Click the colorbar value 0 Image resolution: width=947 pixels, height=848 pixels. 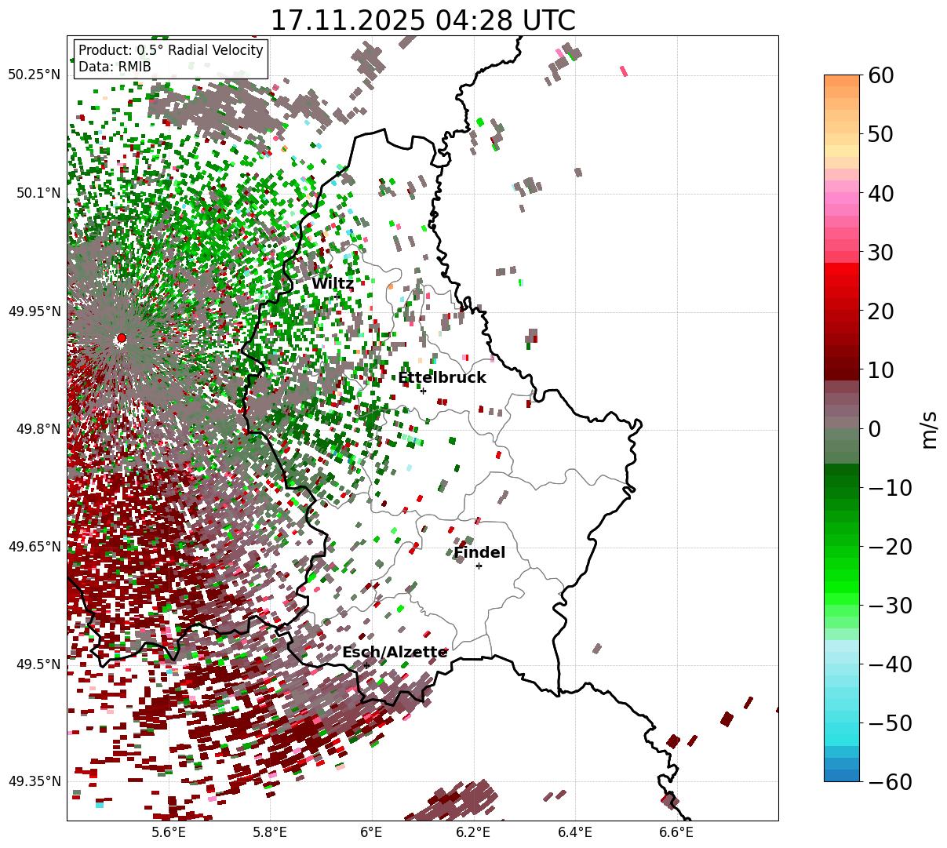tap(874, 429)
